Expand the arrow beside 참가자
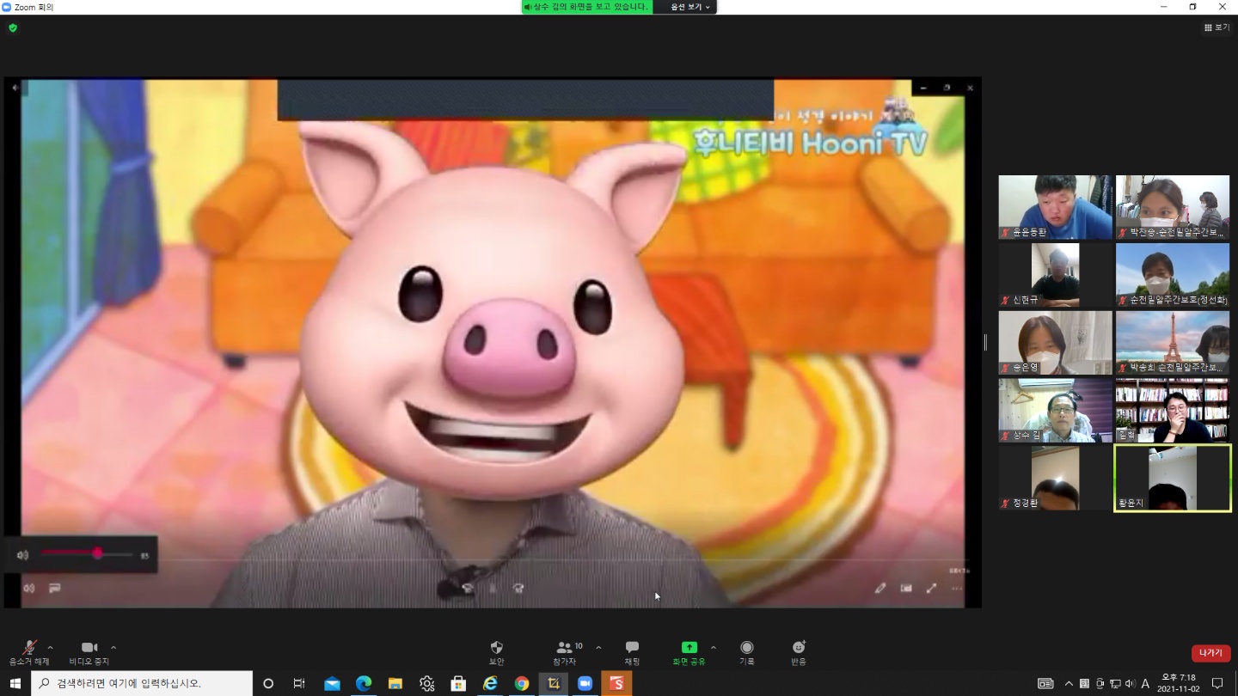Viewport: 1238px width, 696px height. 598,647
